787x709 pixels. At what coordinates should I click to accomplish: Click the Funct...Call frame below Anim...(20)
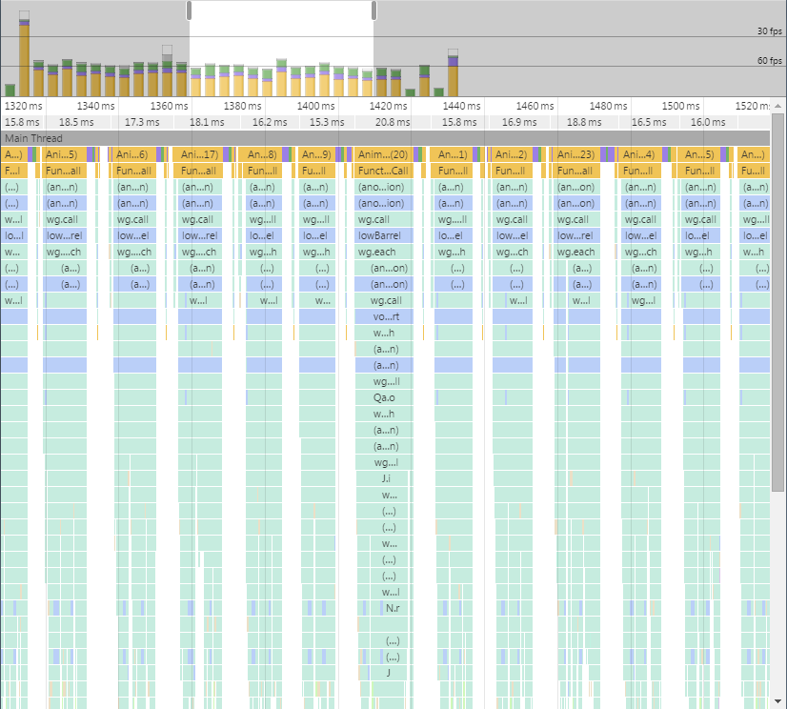click(386, 170)
